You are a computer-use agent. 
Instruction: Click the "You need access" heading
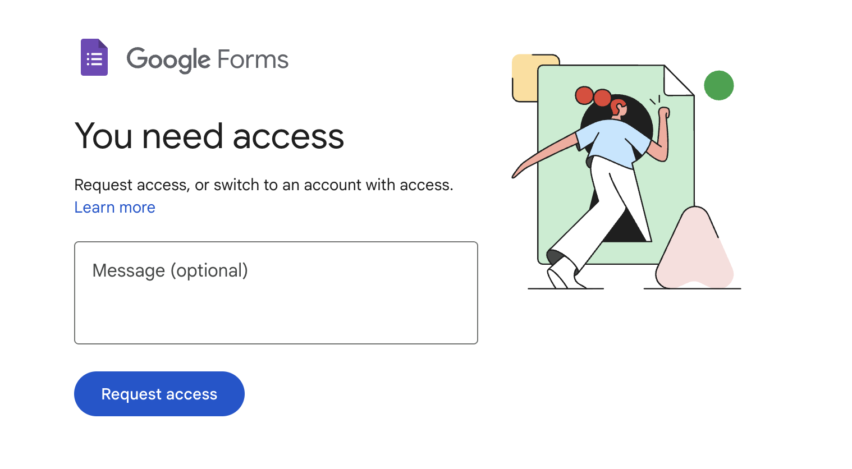point(209,136)
